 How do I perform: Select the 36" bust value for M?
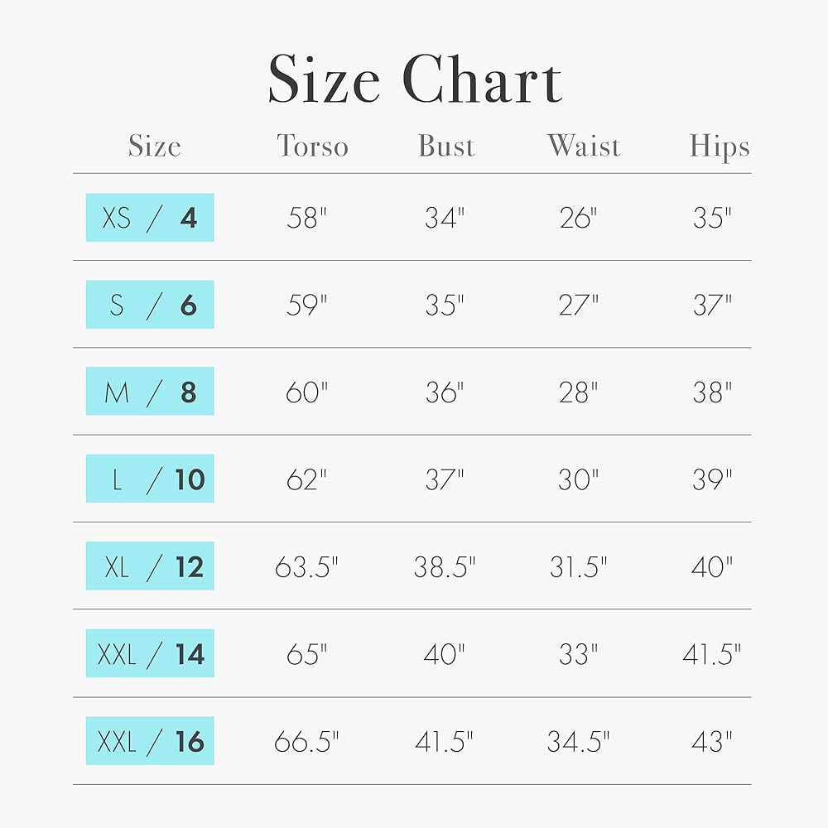coord(445,392)
